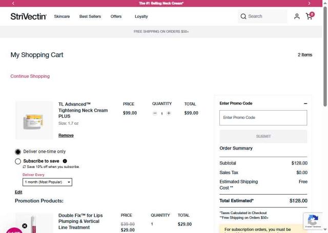
Task: Open Double Fix for Lips product title
Action: click(x=80, y=221)
